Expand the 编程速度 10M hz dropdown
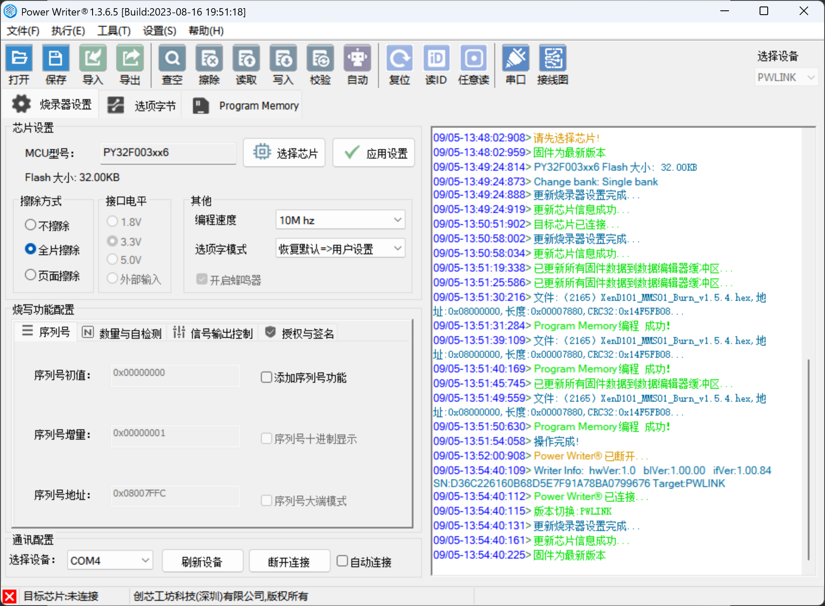 340,220
